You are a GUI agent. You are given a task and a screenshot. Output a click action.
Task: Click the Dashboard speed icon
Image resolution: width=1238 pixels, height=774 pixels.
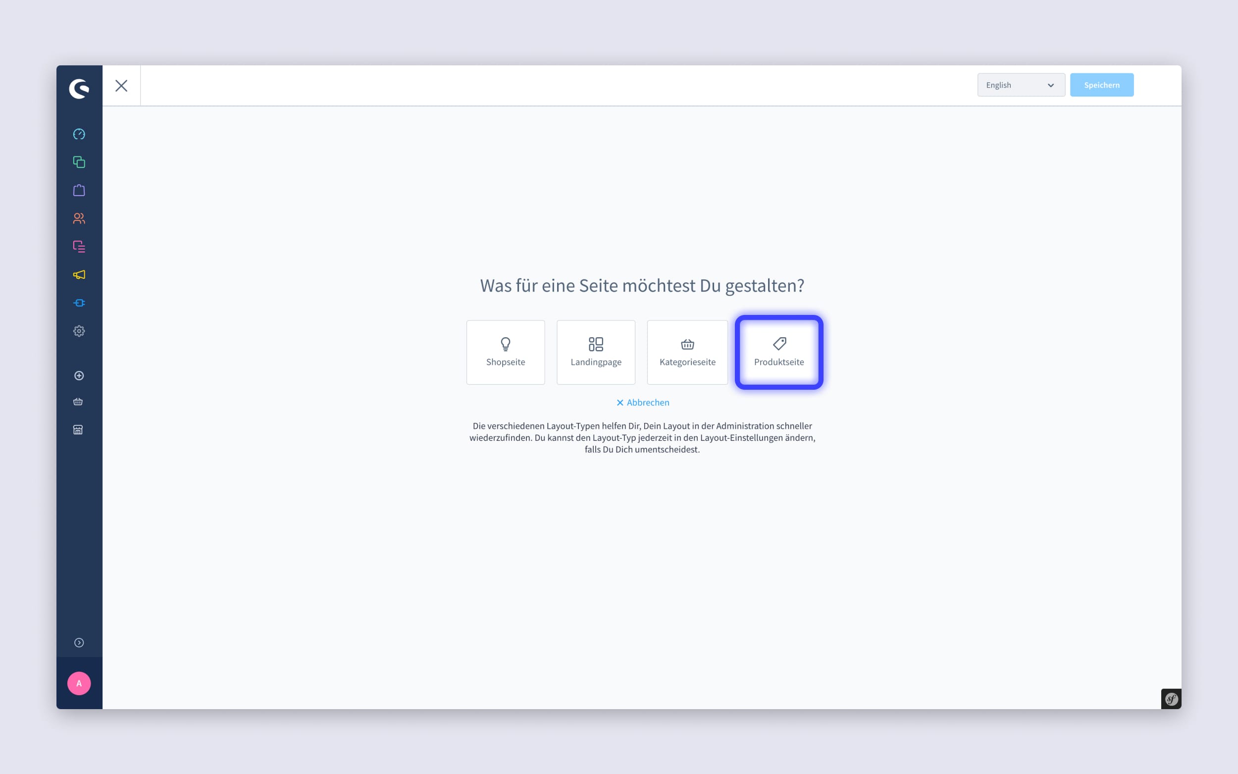[78, 134]
